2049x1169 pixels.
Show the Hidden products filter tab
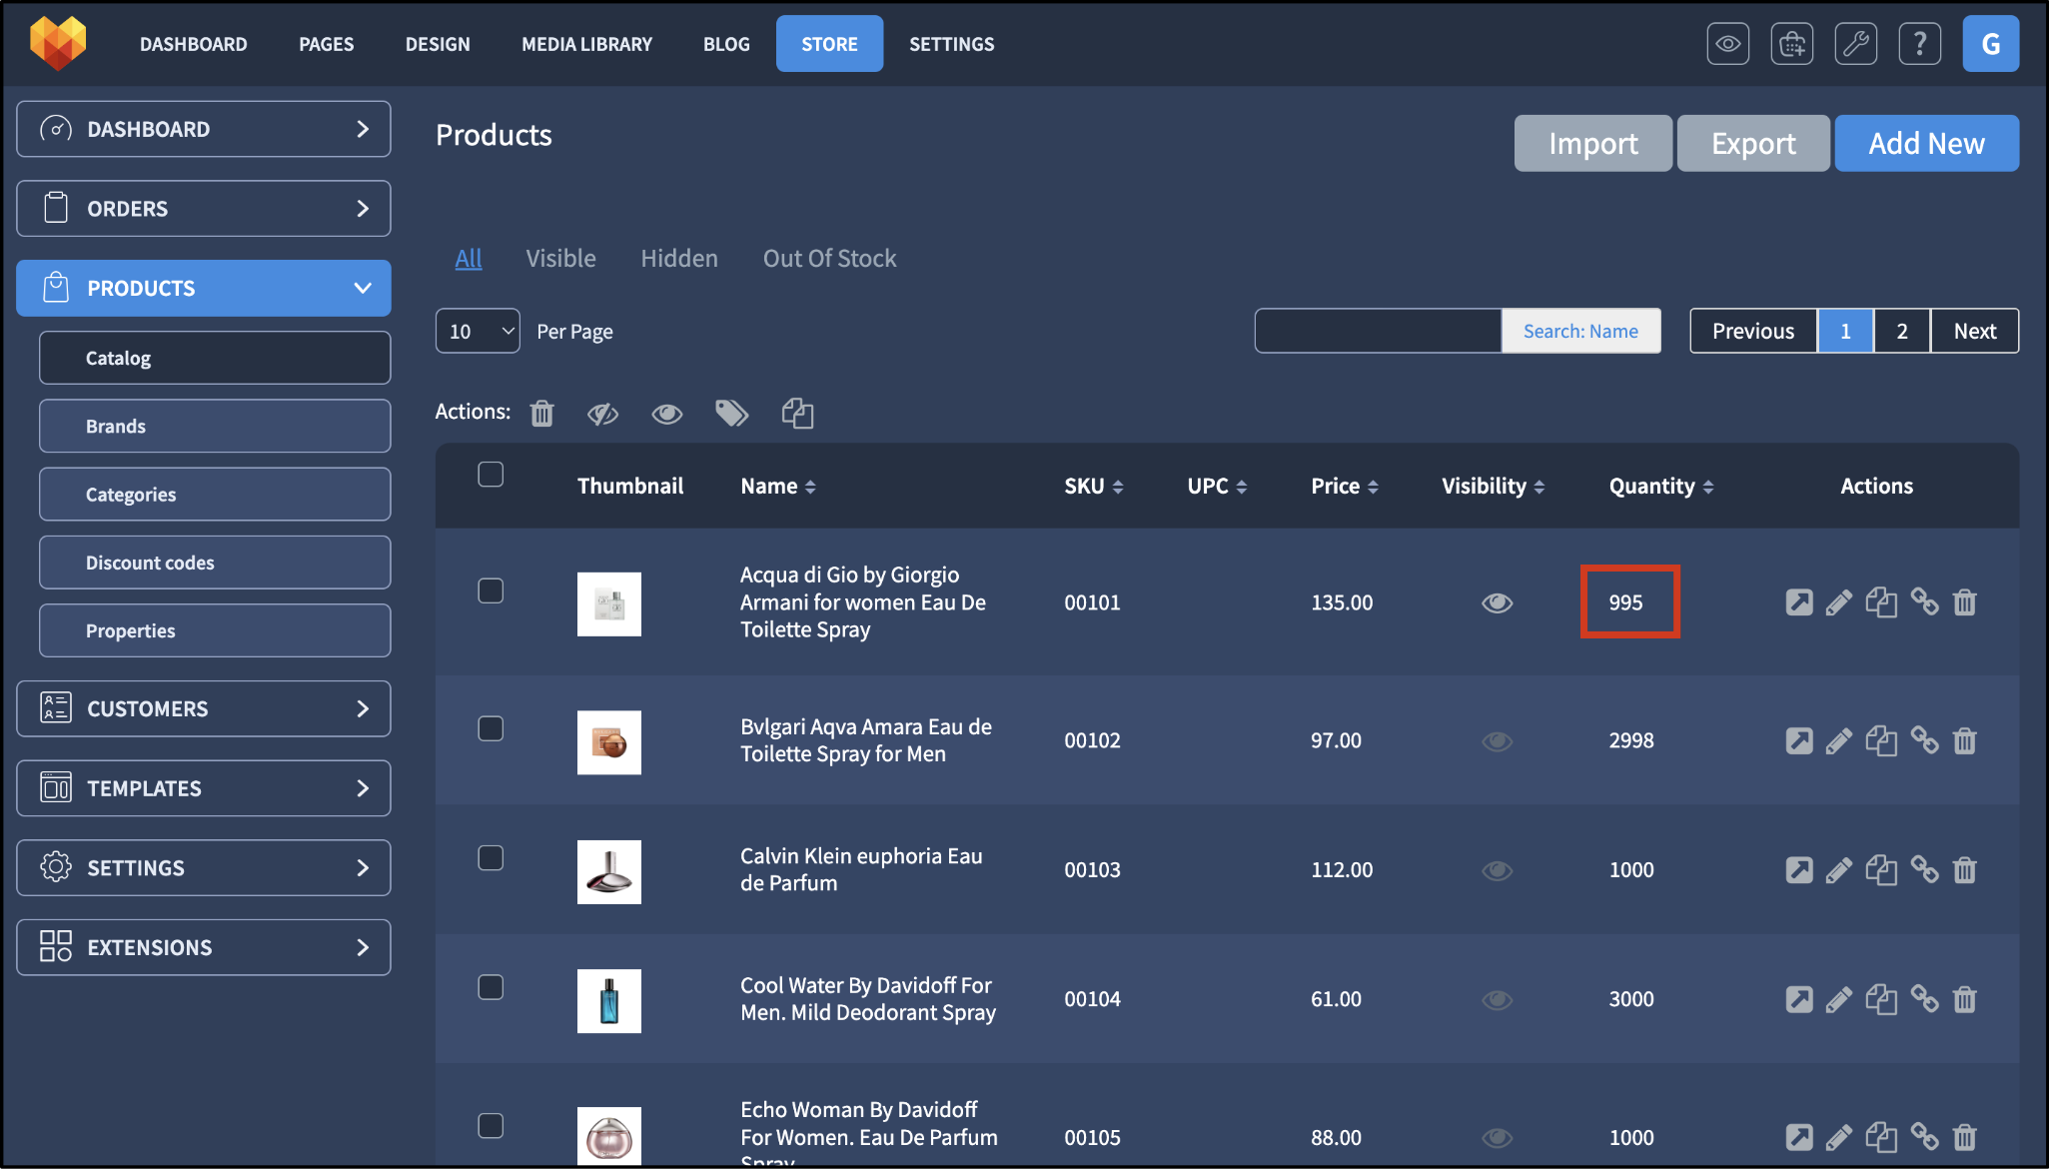click(678, 259)
